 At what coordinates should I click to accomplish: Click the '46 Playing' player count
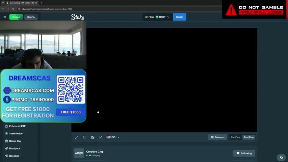[93, 155]
